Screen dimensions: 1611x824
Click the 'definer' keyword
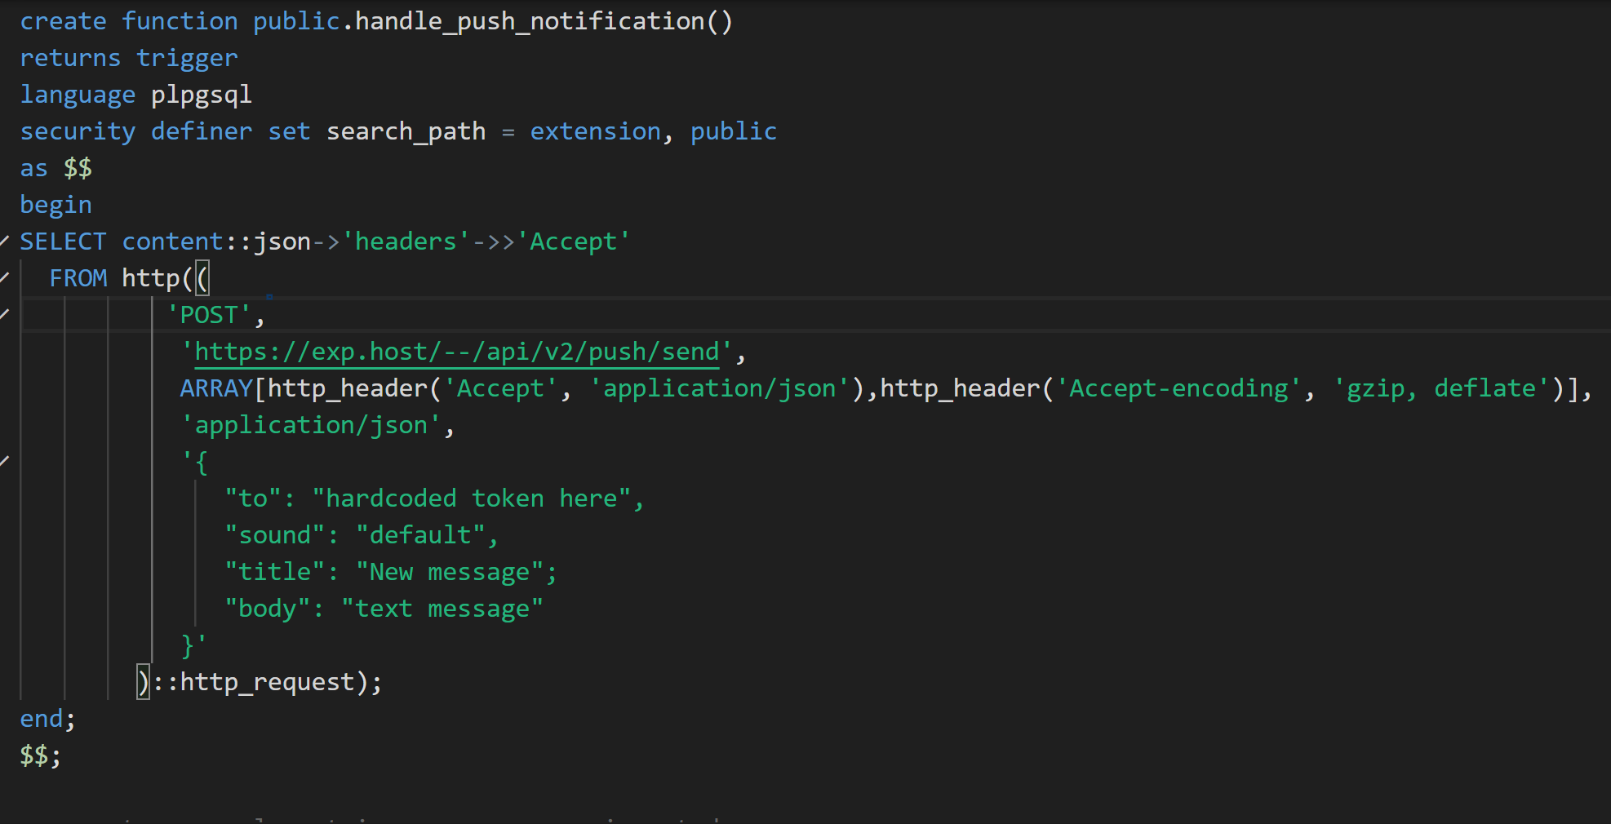coord(202,131)
